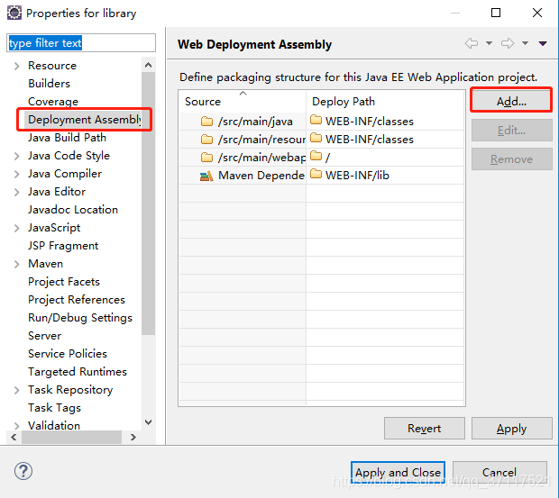The height and width of the screenshot is (498, 559).
Task: Click the Add... button
Action: 511,102
